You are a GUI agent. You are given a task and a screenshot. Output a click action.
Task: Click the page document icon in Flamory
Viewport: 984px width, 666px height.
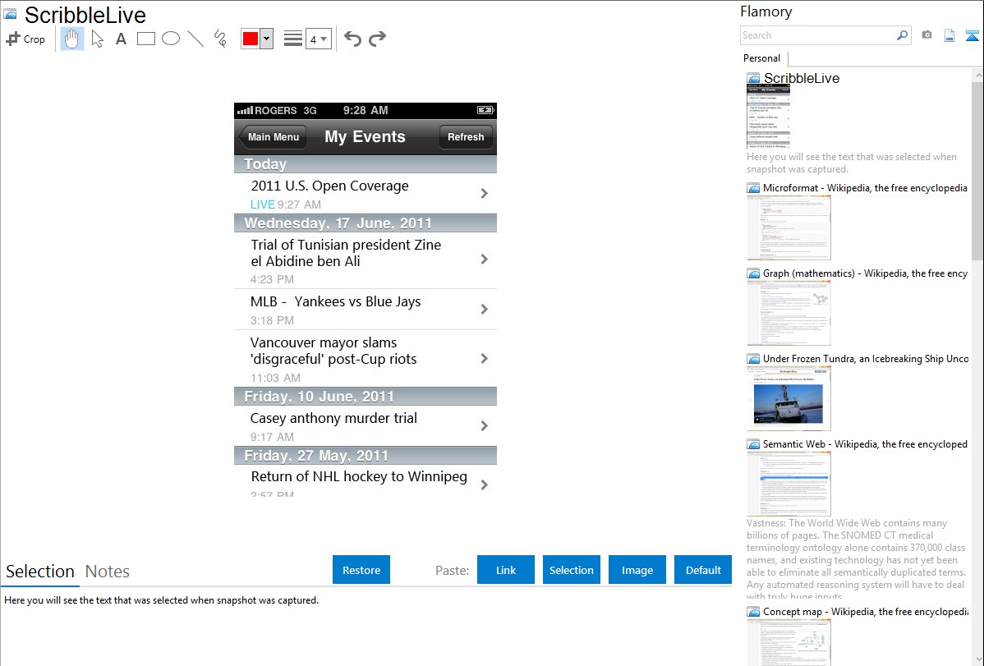(950, 35)
